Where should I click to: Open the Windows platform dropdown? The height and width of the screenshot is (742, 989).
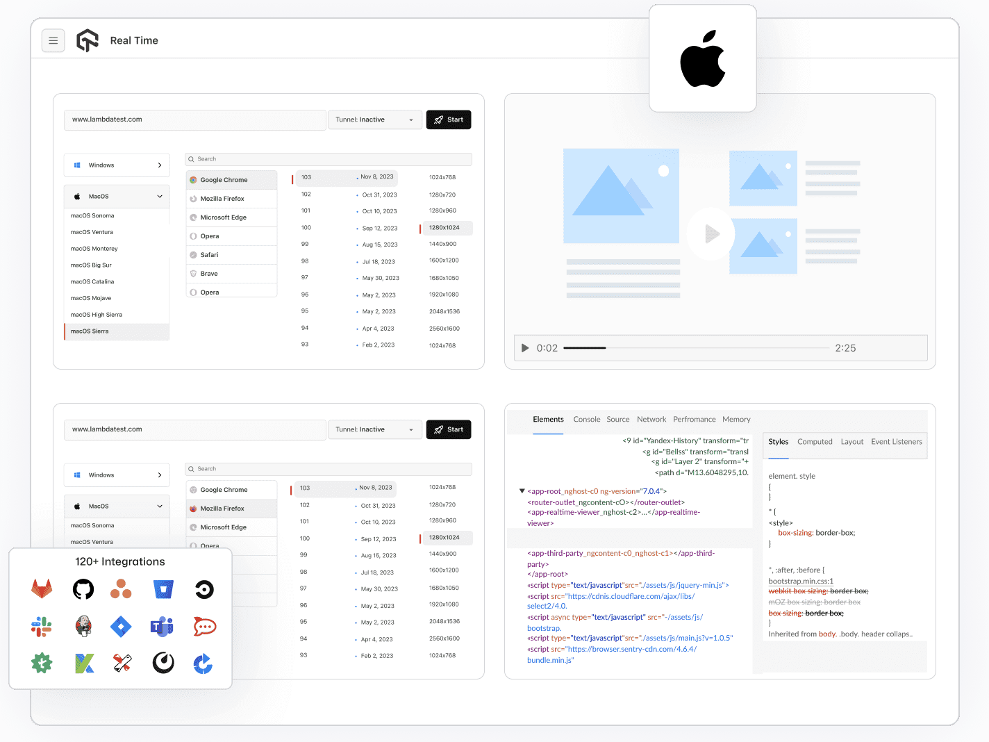pyautogui.click(x=116, y=165)
